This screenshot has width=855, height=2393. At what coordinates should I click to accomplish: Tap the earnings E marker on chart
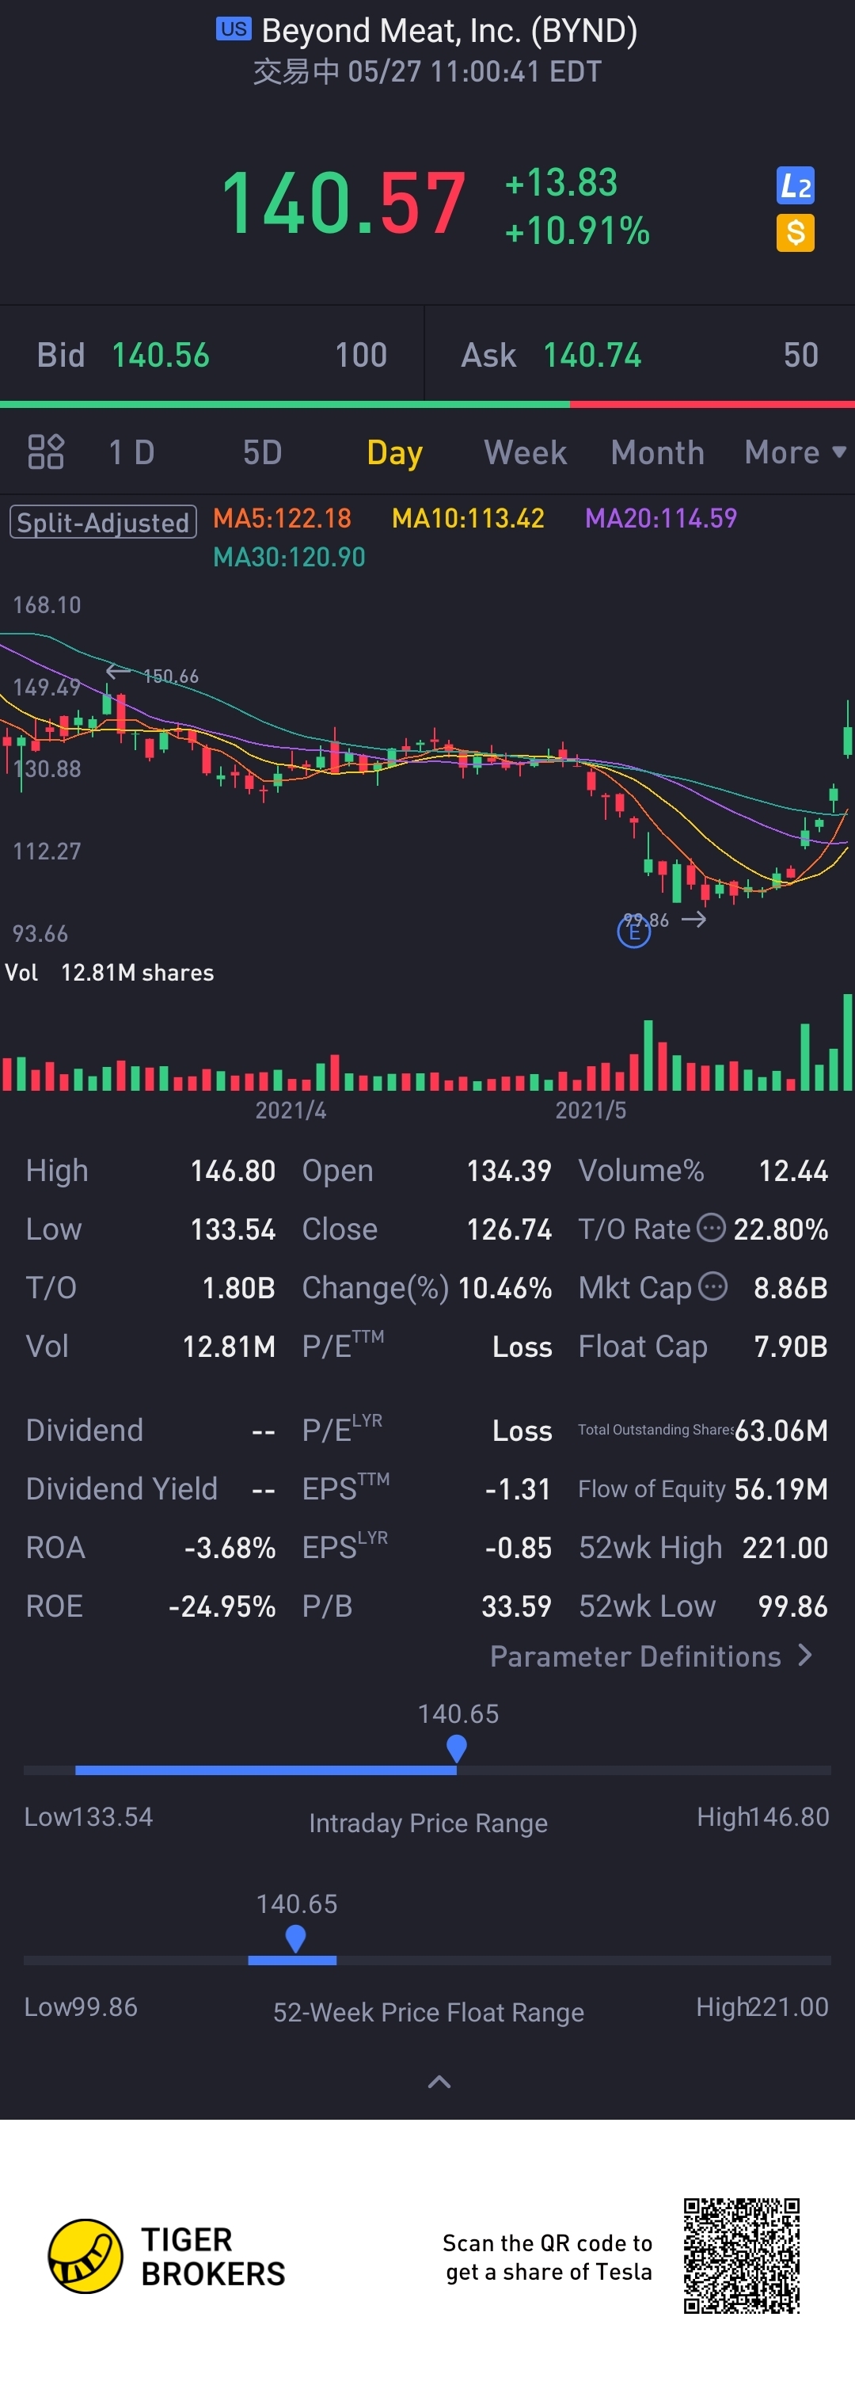coord(634,931)
